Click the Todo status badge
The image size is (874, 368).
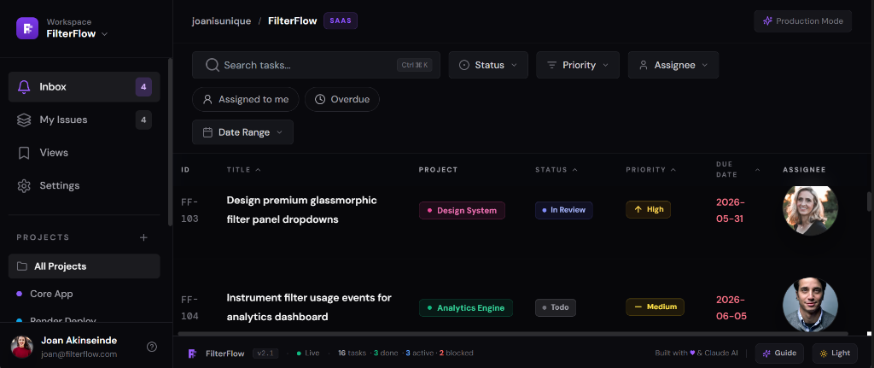tap(556, 307)
